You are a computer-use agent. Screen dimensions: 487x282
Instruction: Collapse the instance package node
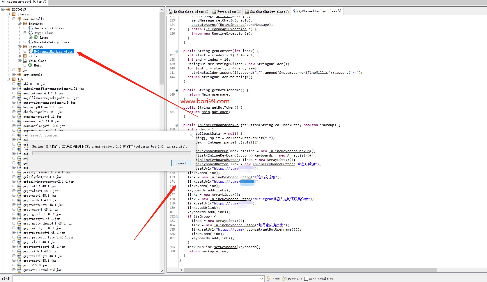(x=20, y=24)
